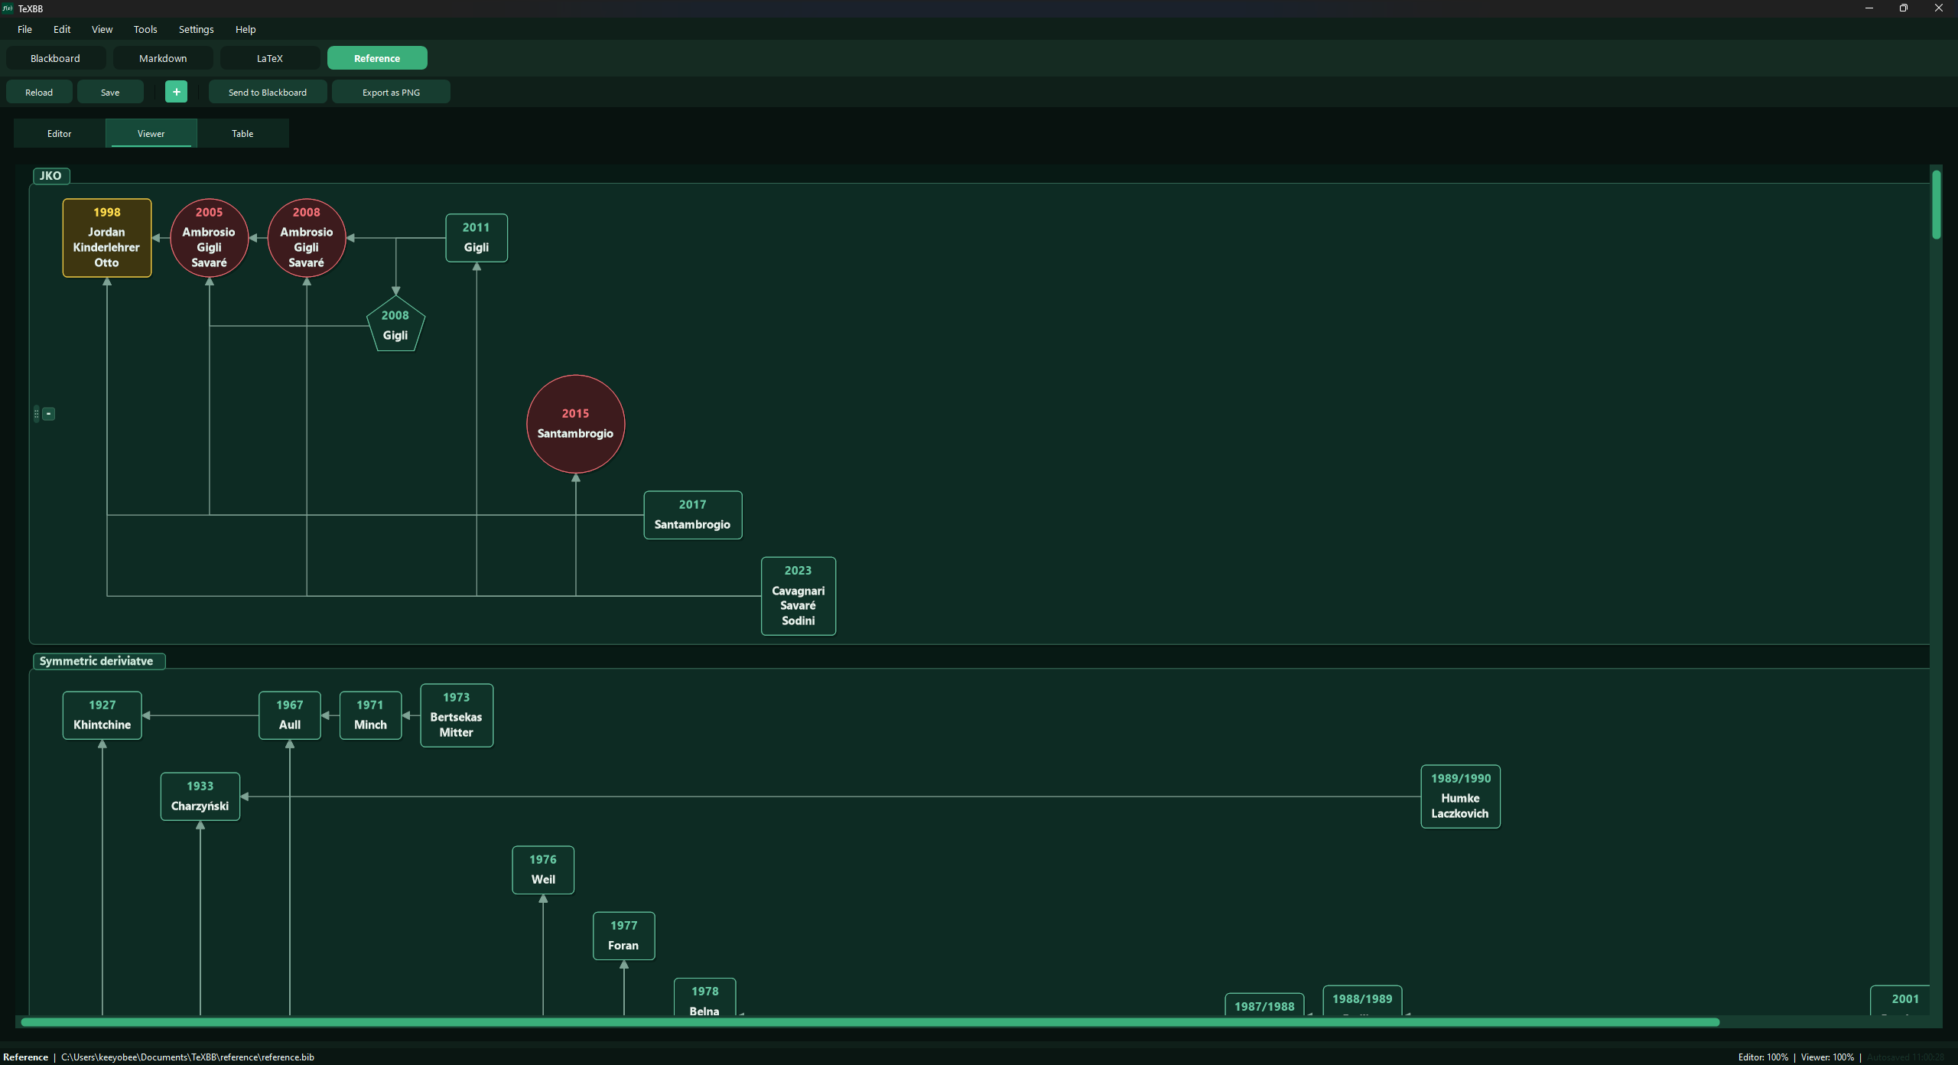Open the Settings menu

coord(196,29)
